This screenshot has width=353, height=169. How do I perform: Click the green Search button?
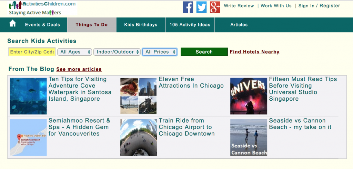[204, 52]
